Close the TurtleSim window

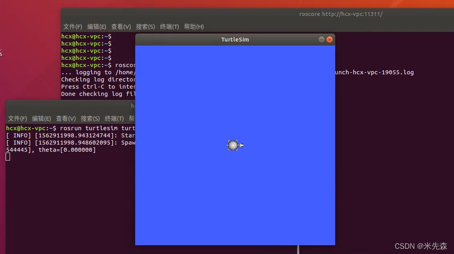(330, 40)
